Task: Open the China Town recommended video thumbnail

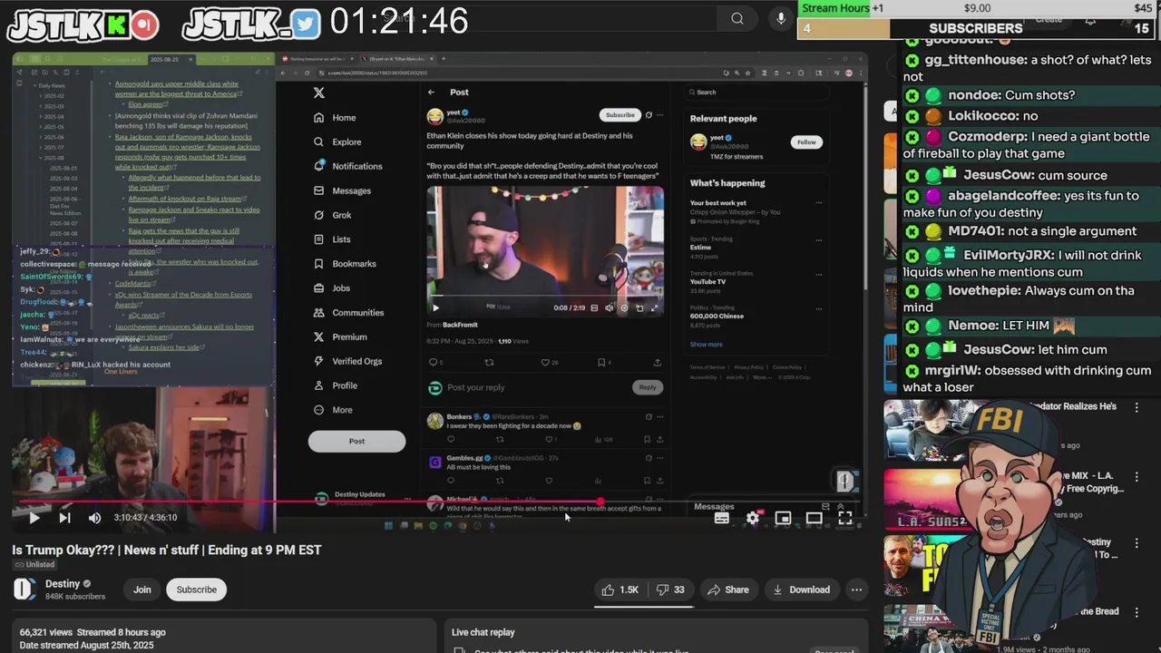Action: [x=921, y=627]
